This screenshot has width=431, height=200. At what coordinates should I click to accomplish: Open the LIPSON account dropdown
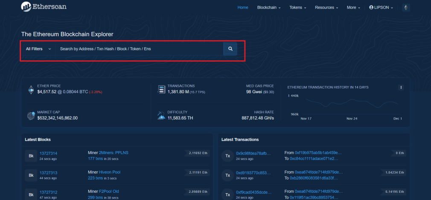pos(381,7)
